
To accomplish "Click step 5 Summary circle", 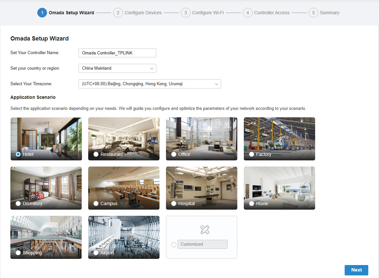I will [x=313, y=13].
